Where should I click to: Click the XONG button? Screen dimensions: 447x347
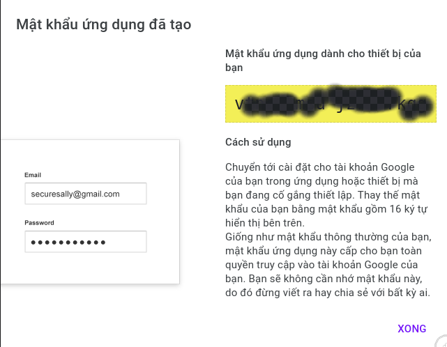tap(411, 329)
